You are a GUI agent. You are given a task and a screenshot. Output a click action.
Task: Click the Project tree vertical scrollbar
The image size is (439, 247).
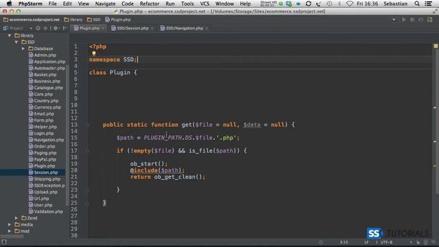coord(67,134)
